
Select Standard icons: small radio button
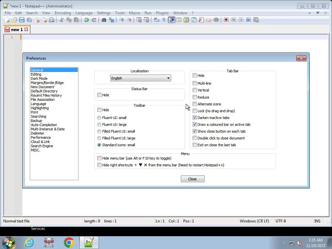pos(99,145)
